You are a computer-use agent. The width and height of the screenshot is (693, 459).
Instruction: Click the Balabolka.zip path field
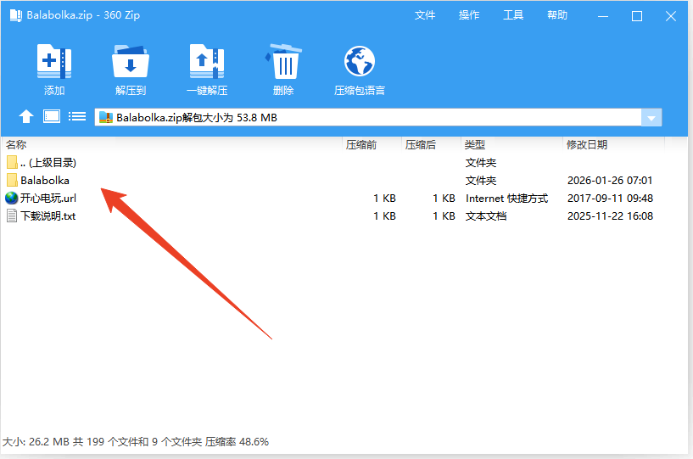tap(368, 118)
